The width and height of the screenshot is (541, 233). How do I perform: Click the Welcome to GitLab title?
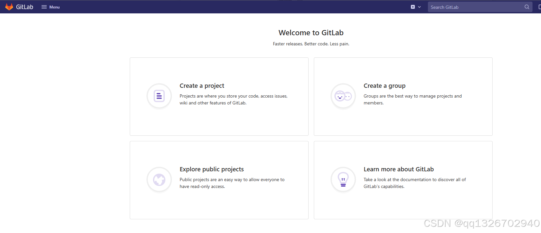pyautogui.click(x=311, y=33)
